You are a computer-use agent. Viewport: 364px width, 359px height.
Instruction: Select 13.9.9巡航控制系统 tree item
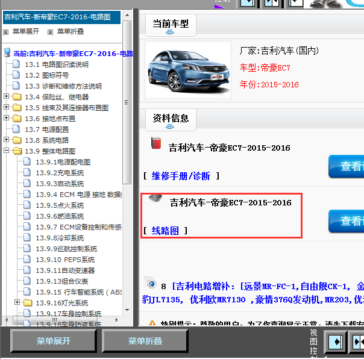pos(66,249)
